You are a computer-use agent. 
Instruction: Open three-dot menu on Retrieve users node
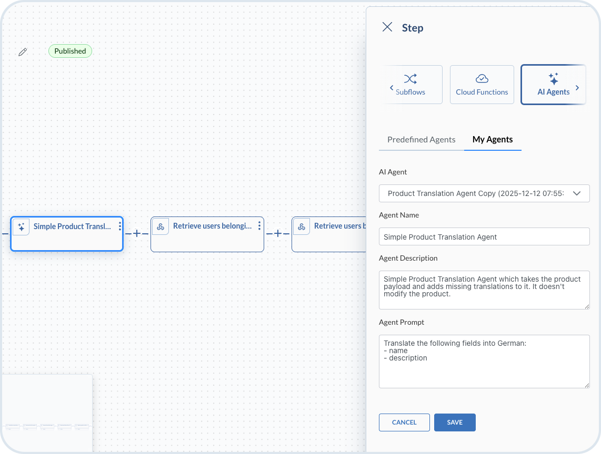pos(259,226)
